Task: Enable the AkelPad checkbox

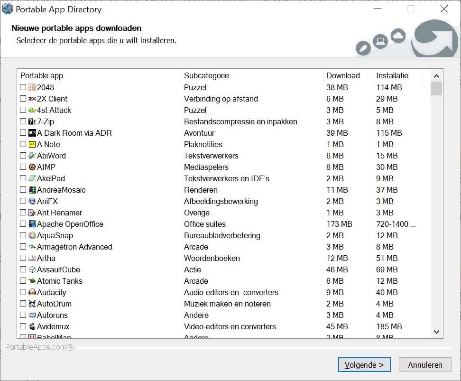Action: coord(23,178)
